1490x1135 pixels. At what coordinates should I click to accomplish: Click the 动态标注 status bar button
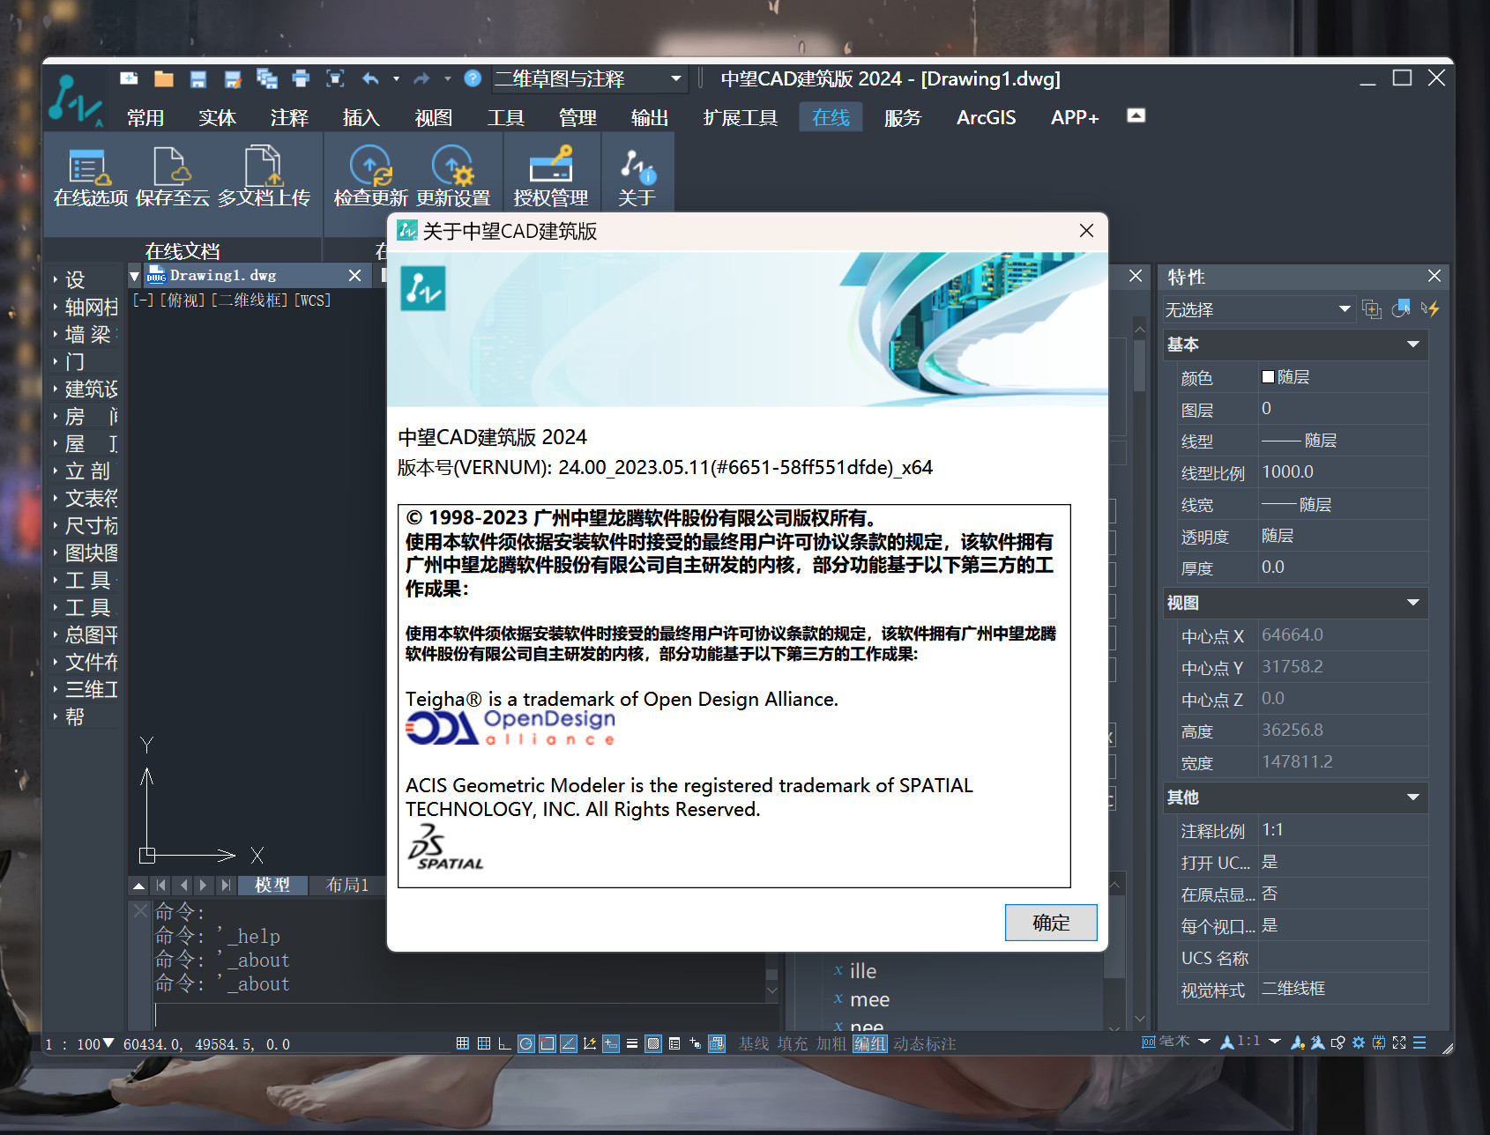[x=925, y=1043]
